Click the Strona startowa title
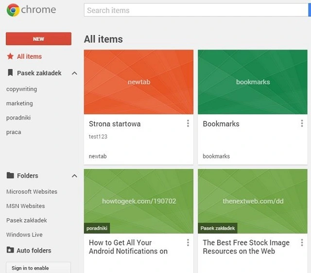 pyautogui.click(x=115, y=124)
